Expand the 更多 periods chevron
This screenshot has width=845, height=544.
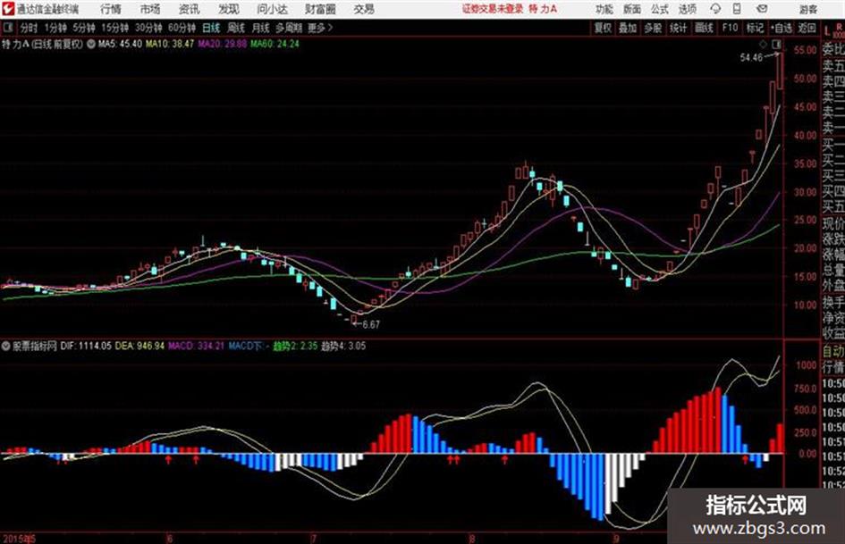point(320,28)
